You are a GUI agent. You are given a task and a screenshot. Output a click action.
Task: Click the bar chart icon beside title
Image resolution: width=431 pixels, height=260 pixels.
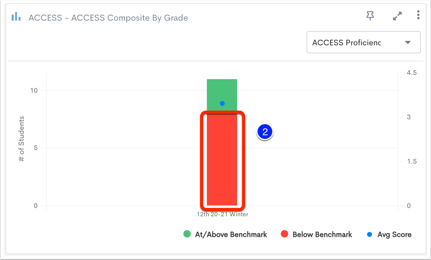click(16, 16)
